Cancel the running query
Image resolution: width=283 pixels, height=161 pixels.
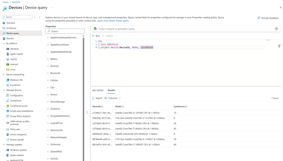tap(108, 36)
